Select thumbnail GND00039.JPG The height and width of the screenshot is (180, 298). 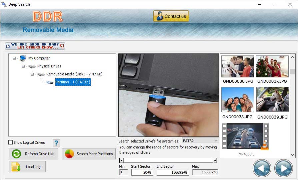pyautogui.click(x=273, y=99)
